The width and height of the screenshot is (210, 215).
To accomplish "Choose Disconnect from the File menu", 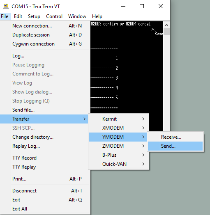I will 45,191.
